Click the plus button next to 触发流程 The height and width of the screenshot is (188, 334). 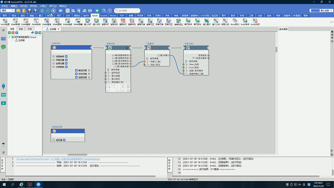click(x=76, y=71)
